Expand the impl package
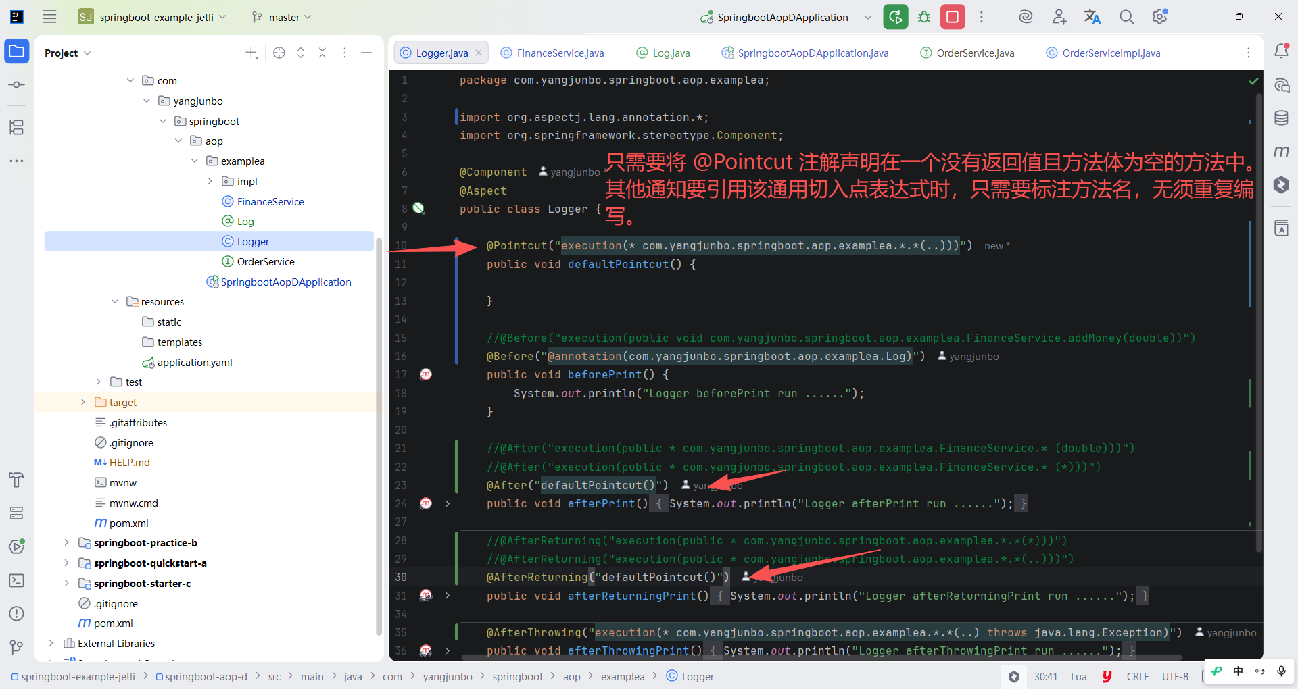Screen dimensions: 1298x689 point(210,181)
